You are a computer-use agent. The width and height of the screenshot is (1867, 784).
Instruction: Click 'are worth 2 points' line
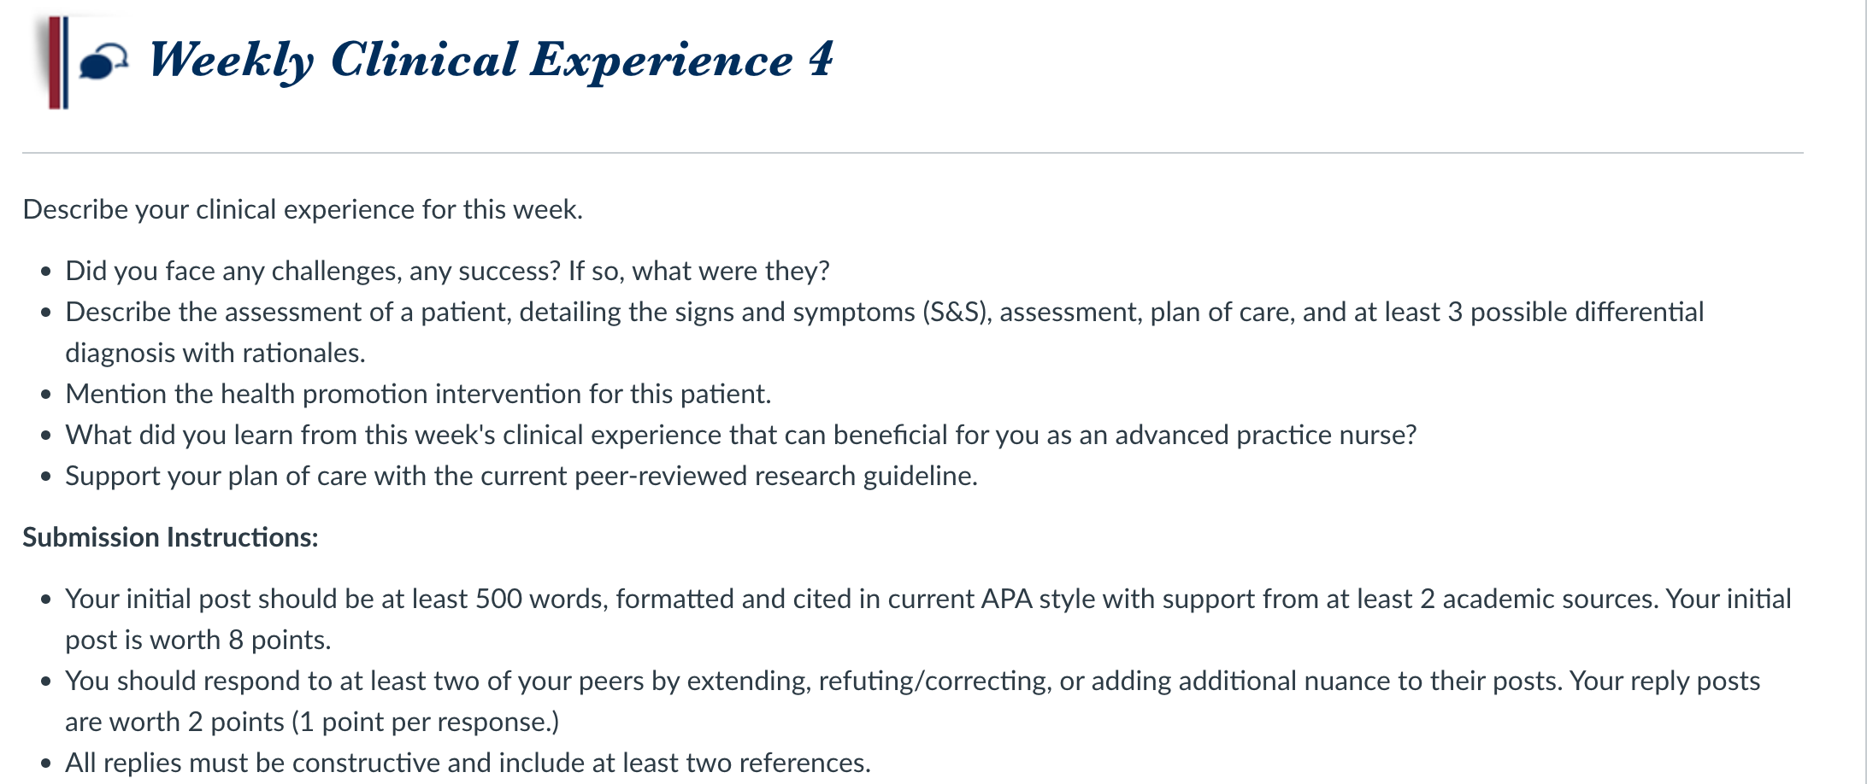(312, 722)
